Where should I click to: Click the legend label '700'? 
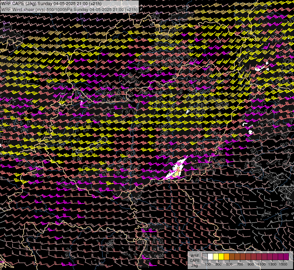click(240, 264)
